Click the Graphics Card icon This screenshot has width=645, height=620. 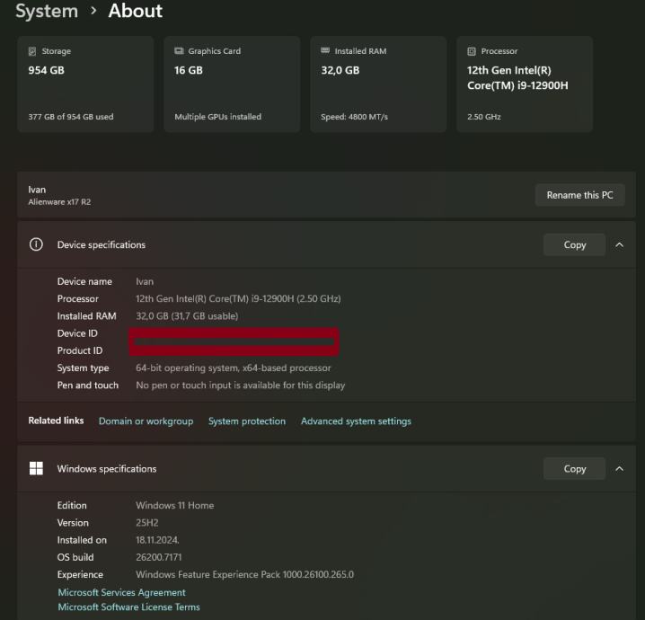pos(180,51)
